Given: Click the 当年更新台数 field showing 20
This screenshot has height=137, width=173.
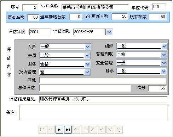Looking at the screenshot, I should 120,17.
